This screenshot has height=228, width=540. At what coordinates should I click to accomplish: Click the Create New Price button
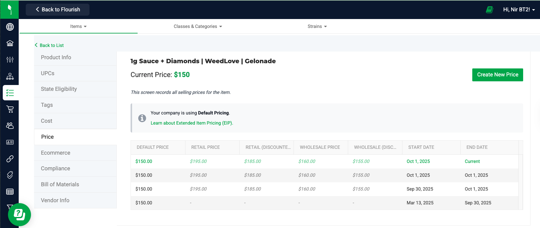[x=497, y=75]
